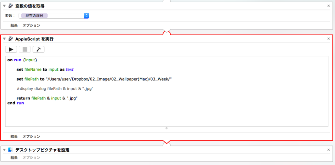Click the 変数の値を取得 action icon
335x165 pixels.
(x=11, y=6)
